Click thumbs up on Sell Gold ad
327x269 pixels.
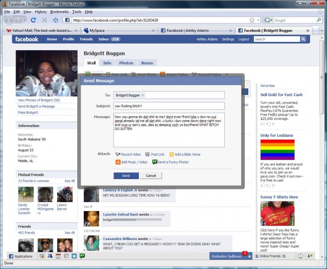click(263, 124)
